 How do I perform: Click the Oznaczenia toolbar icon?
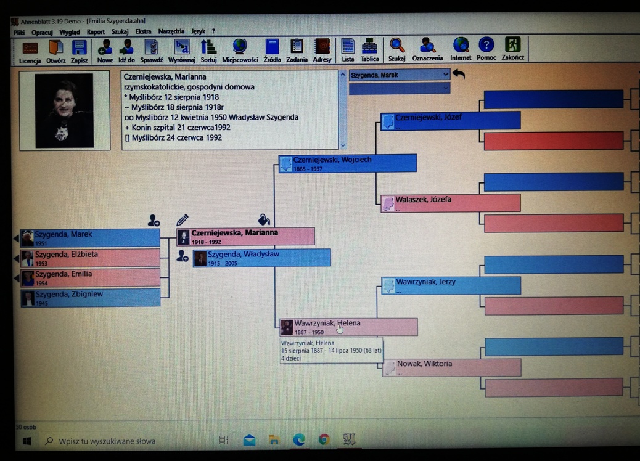(427, 49)
